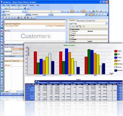123x116 pixels.
Task: Toggle Italic formatting button
Action: (x=65, y=11)
